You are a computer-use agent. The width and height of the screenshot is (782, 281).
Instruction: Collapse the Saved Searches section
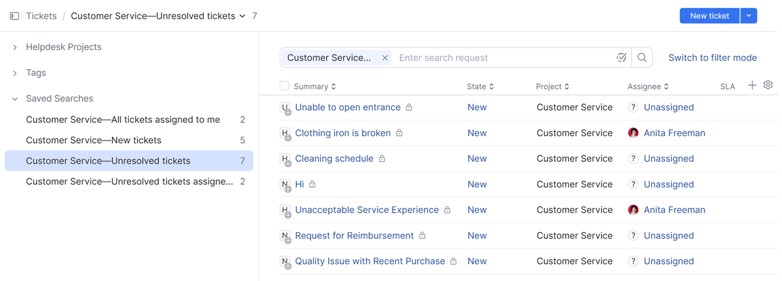(15, 99)
